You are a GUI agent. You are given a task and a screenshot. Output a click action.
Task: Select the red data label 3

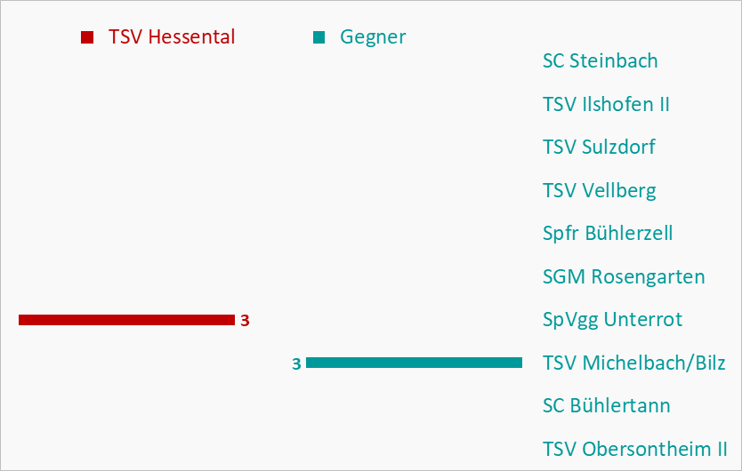(x=245, y=321)
